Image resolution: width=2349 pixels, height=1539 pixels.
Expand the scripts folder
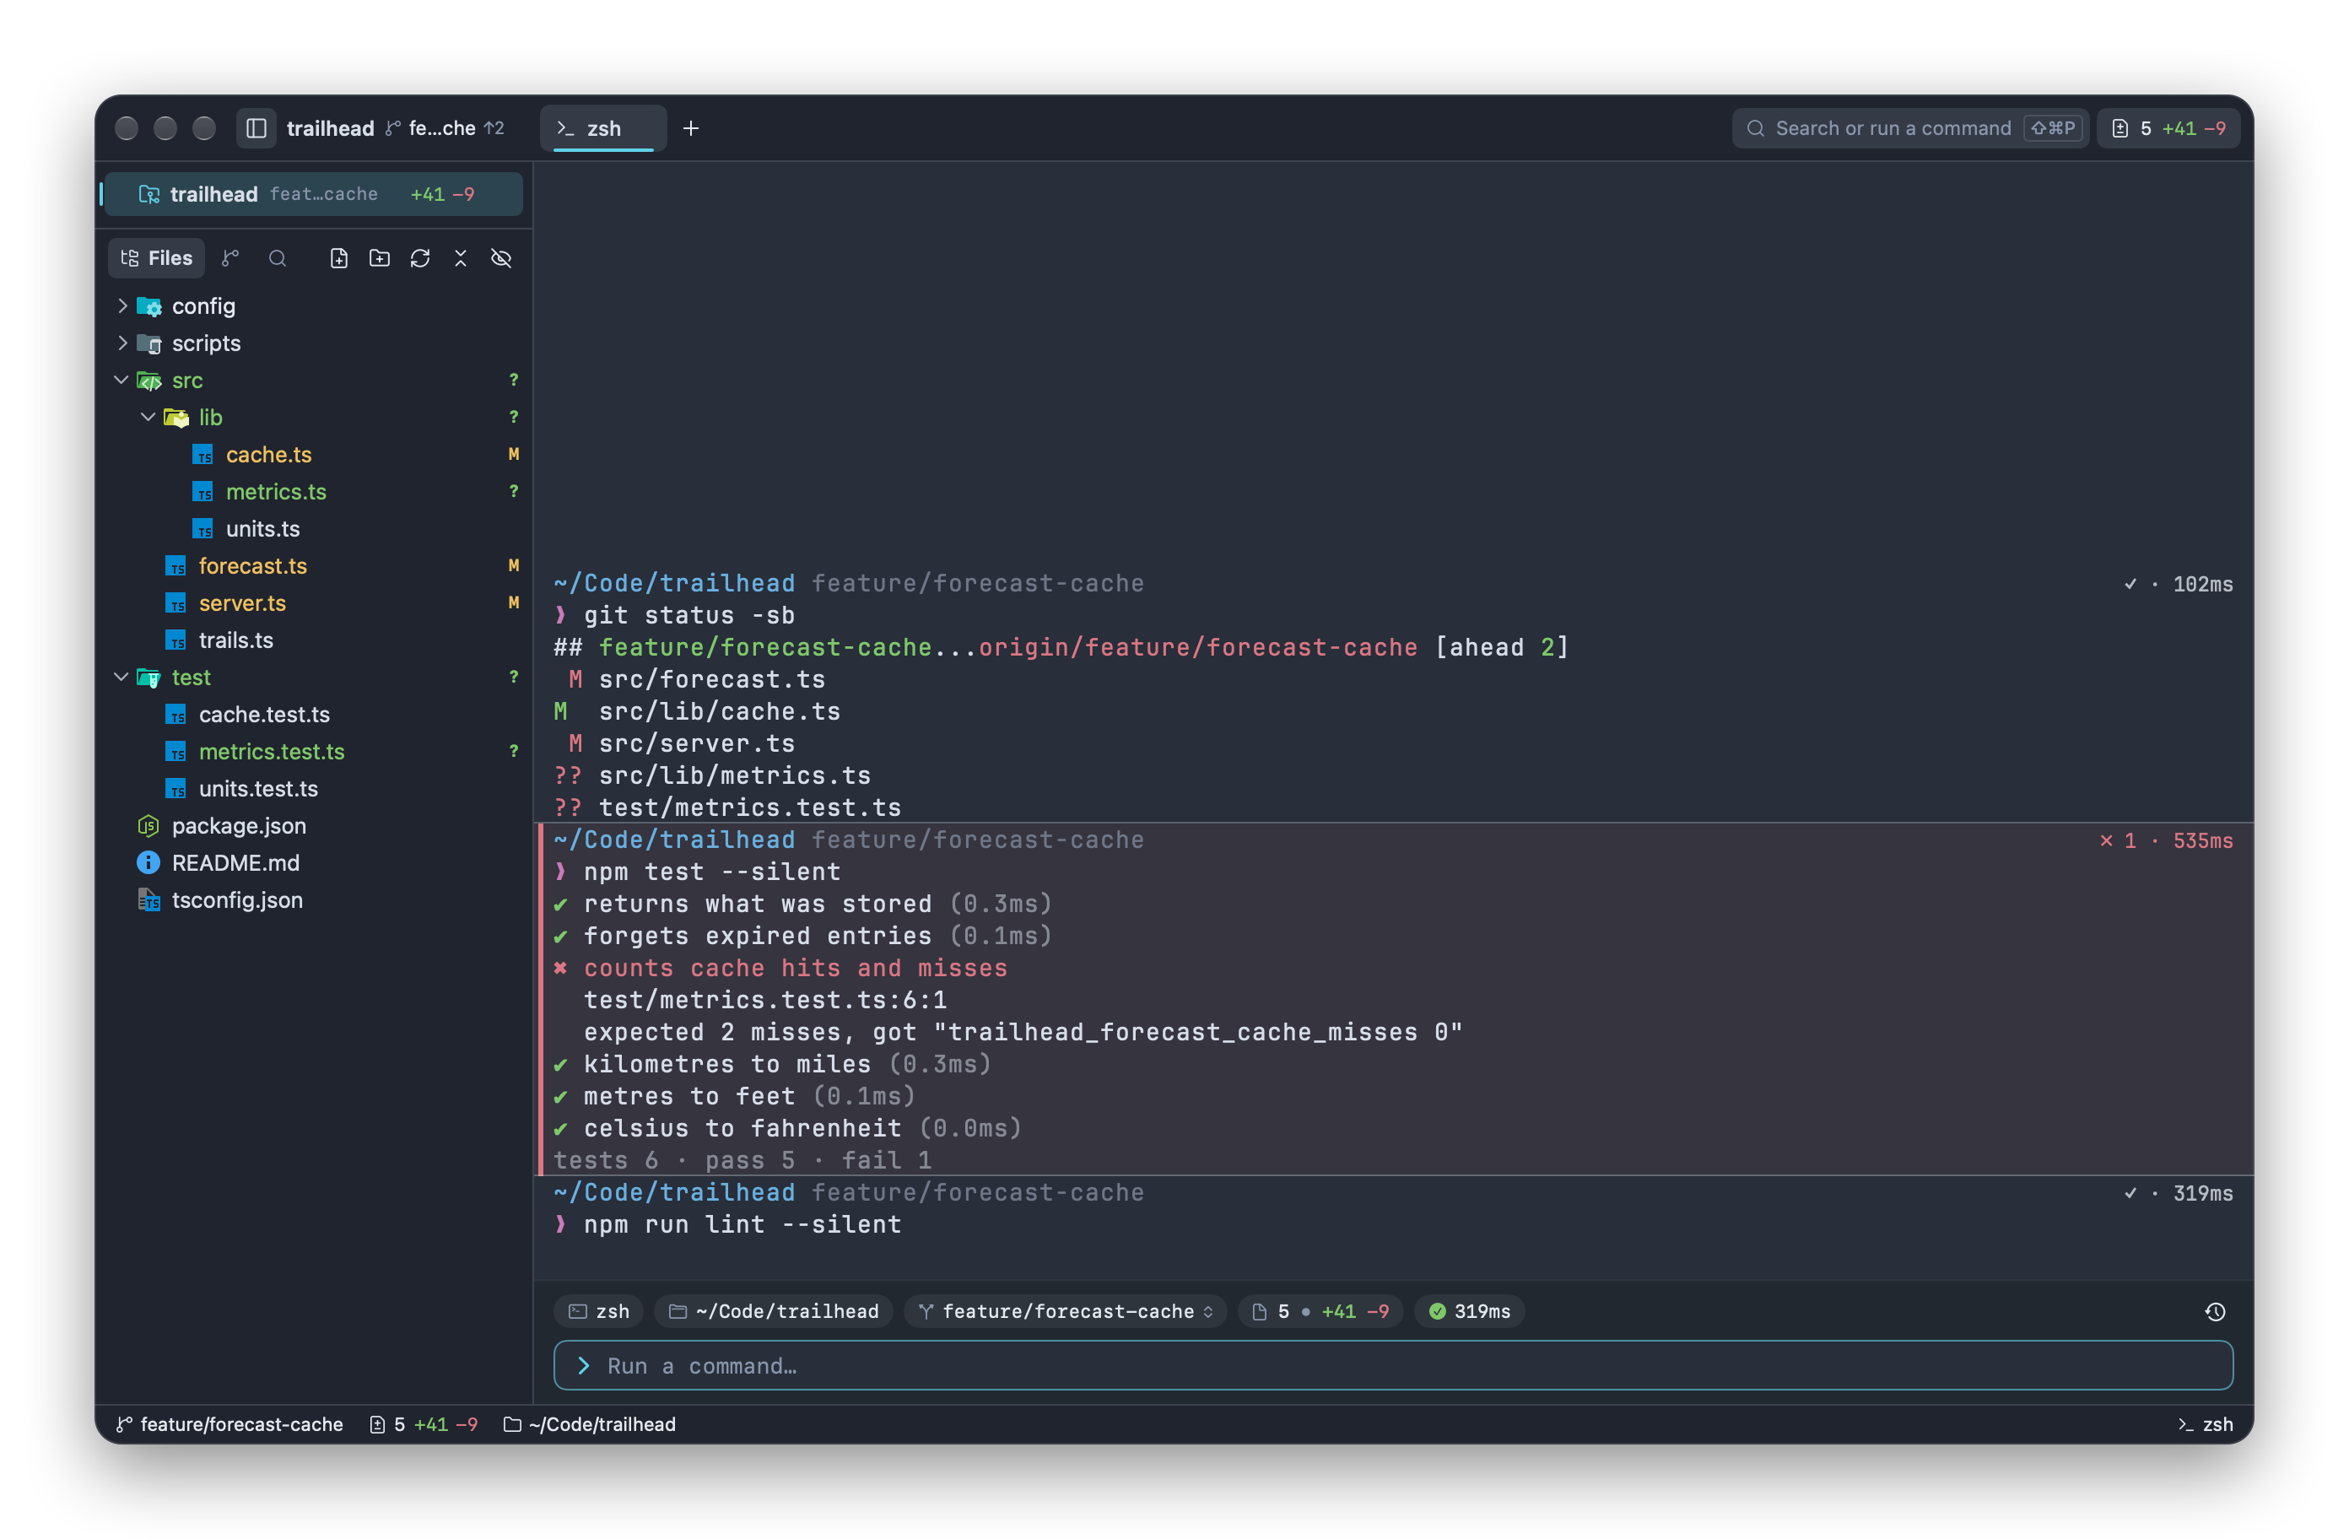point(121,343)
